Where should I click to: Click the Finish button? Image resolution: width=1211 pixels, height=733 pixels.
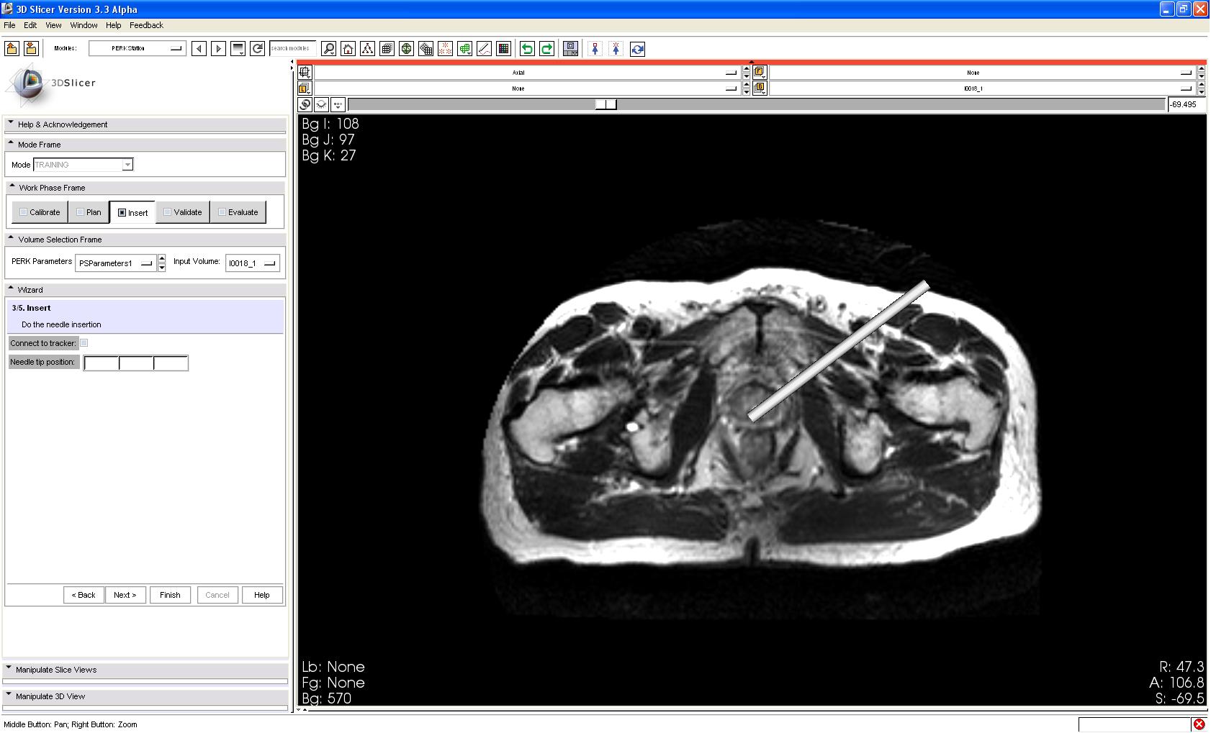click(170, 595)
